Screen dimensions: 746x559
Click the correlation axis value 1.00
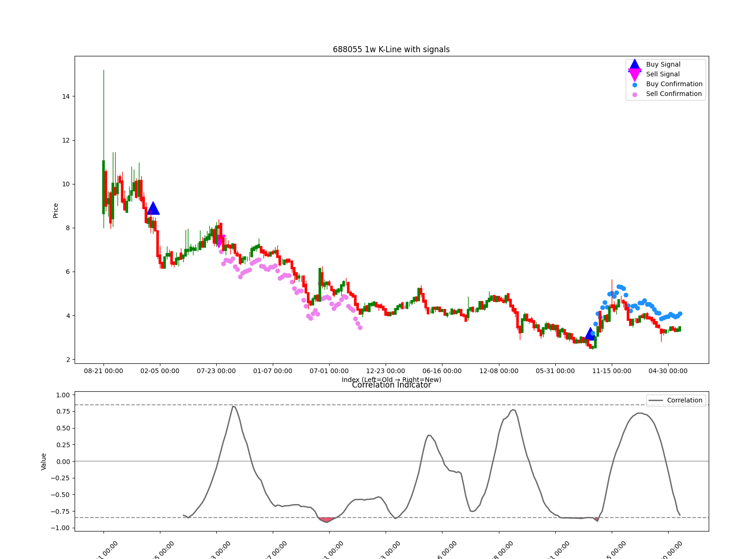(62, 395)
